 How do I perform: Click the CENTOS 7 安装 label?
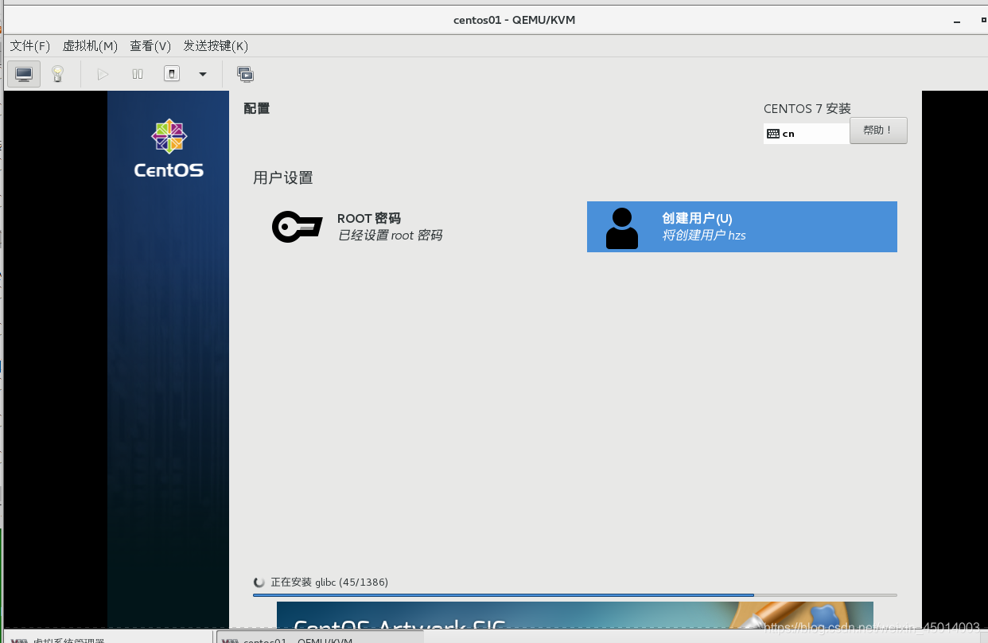click(807, 109)
